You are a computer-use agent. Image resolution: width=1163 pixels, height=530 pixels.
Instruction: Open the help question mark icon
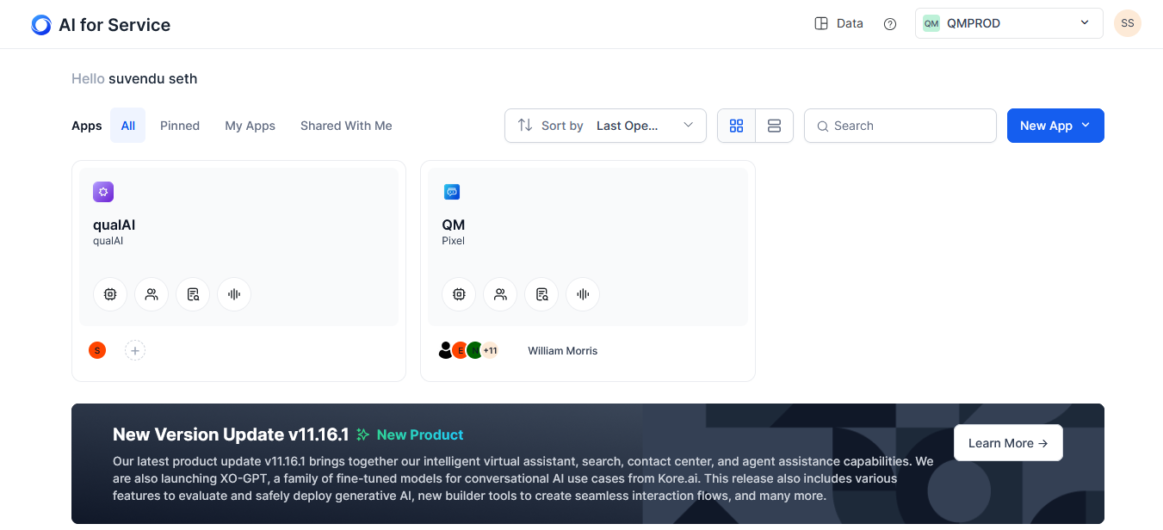(890, 24)
